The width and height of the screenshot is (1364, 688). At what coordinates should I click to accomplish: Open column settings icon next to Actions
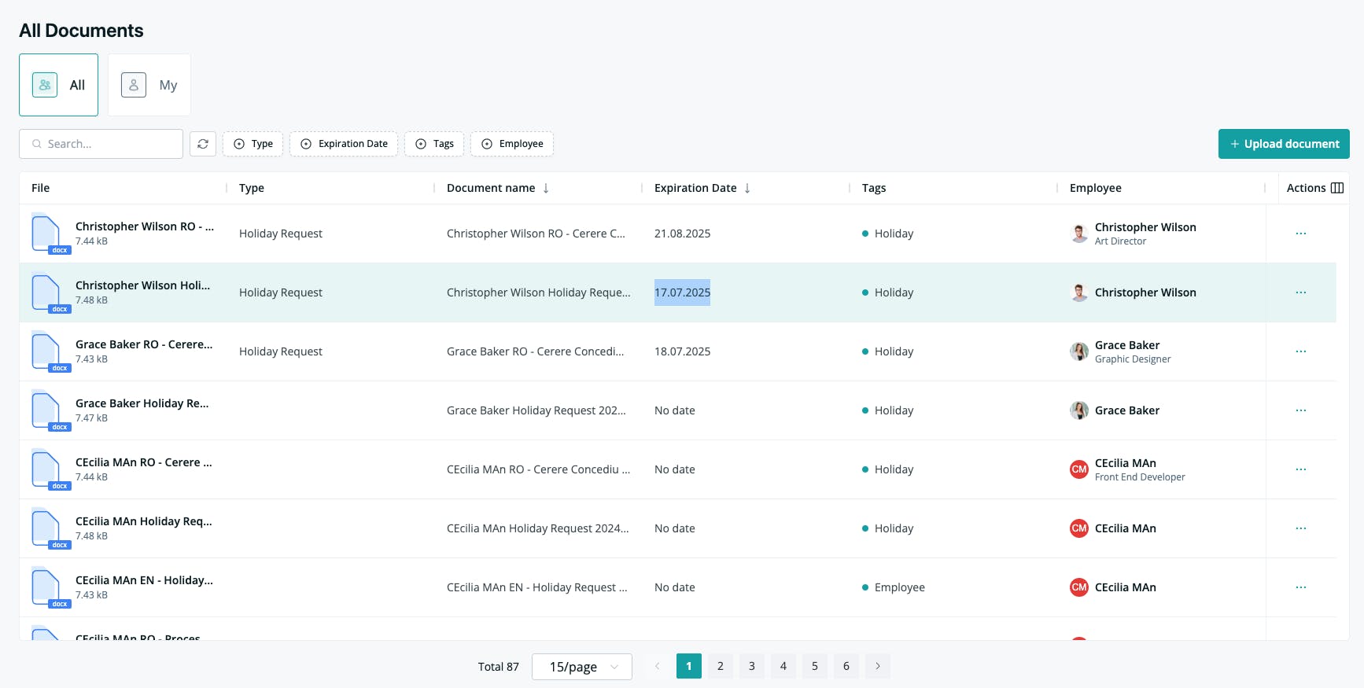pos(1337,188)
